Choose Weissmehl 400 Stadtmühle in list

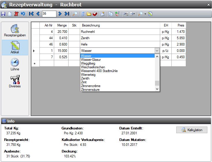[x=99, y=71]
